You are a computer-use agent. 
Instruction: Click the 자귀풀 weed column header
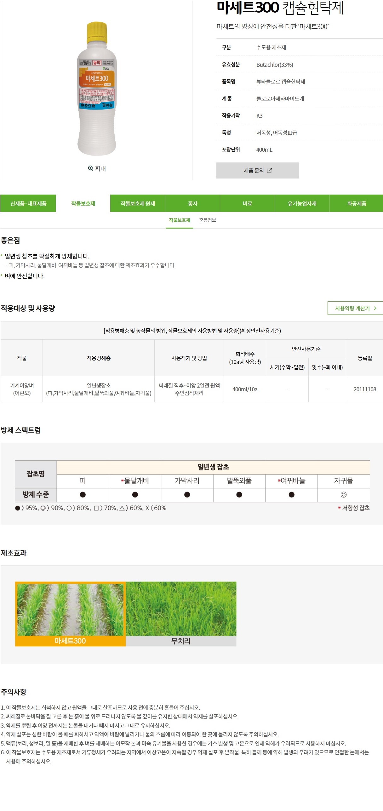point(344,481)
